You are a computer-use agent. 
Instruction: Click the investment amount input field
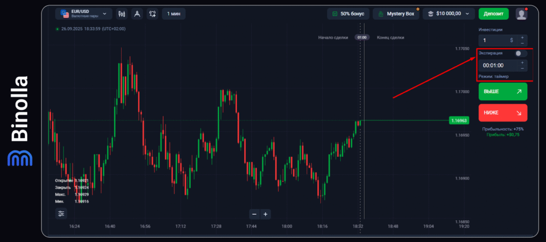coord(496,40)
